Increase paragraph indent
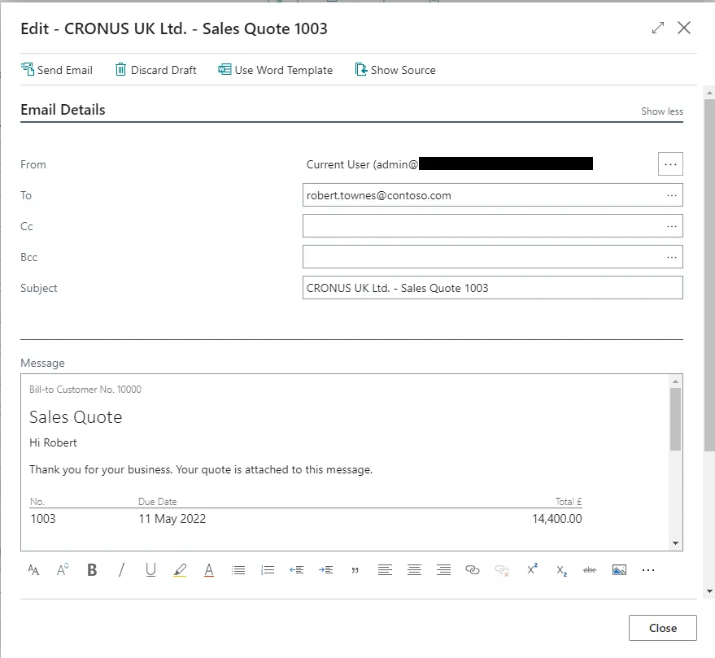Viewport: 715px width, 658px height. pos(325,570)
